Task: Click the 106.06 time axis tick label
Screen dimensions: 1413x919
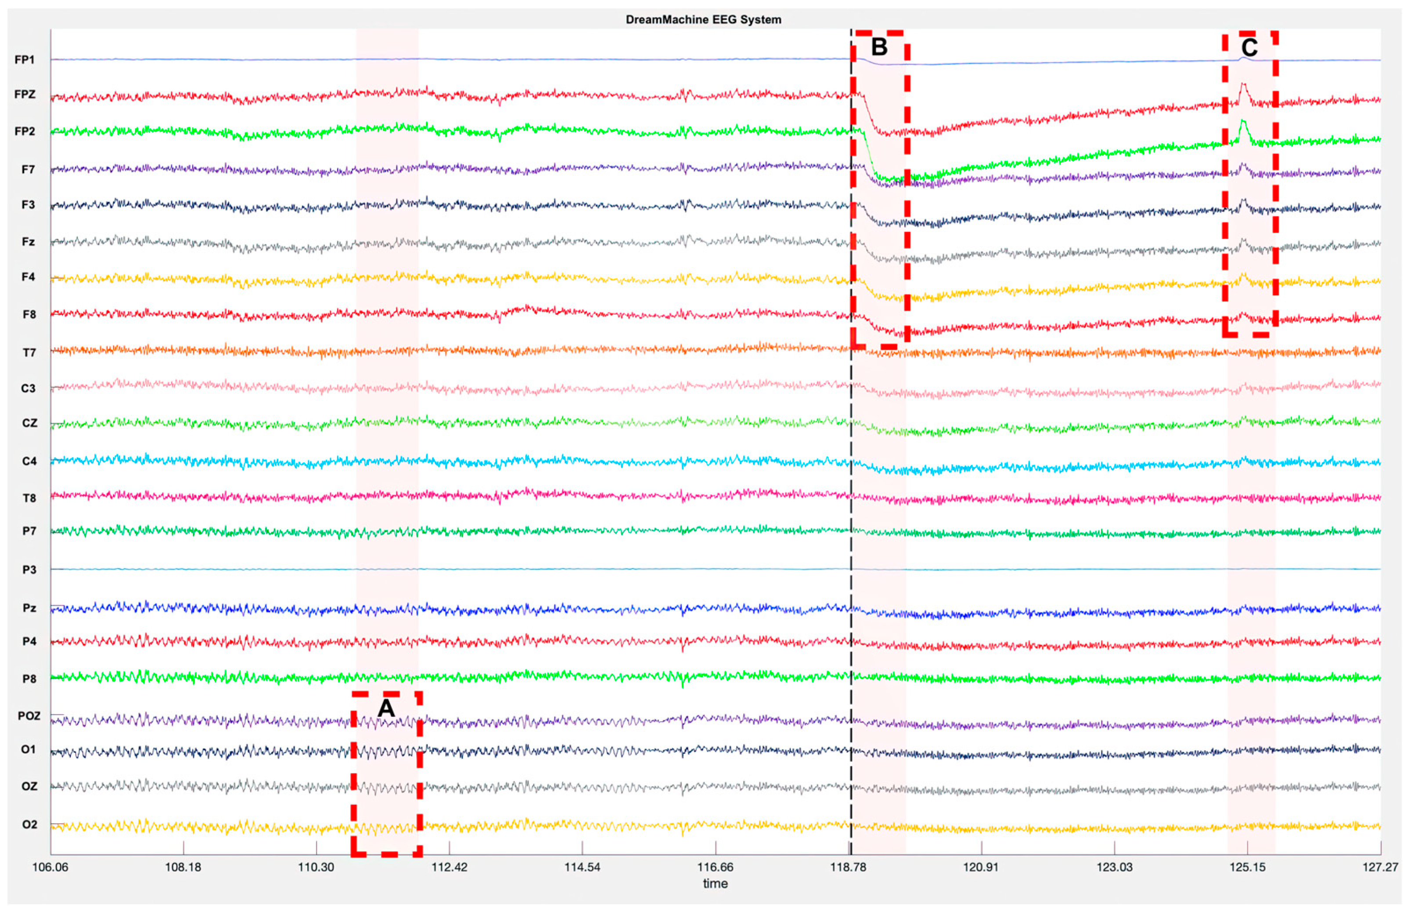Action: tap(51, 867)
